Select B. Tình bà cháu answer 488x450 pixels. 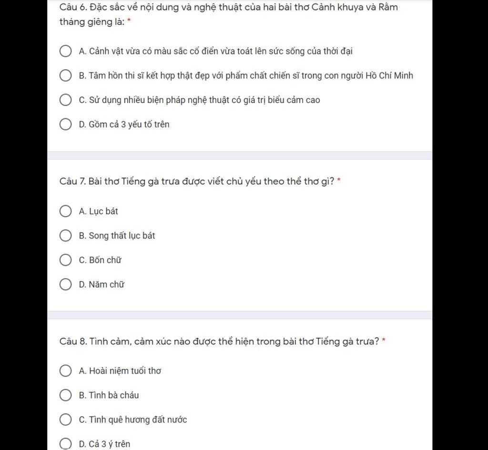tap(65, 395)
